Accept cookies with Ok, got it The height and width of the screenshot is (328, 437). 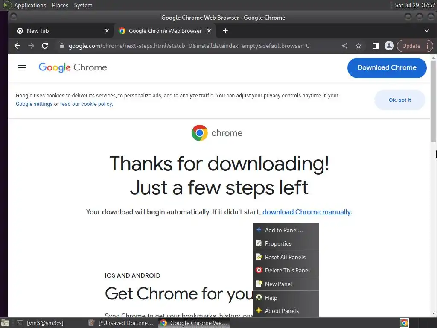click(399, 100)
